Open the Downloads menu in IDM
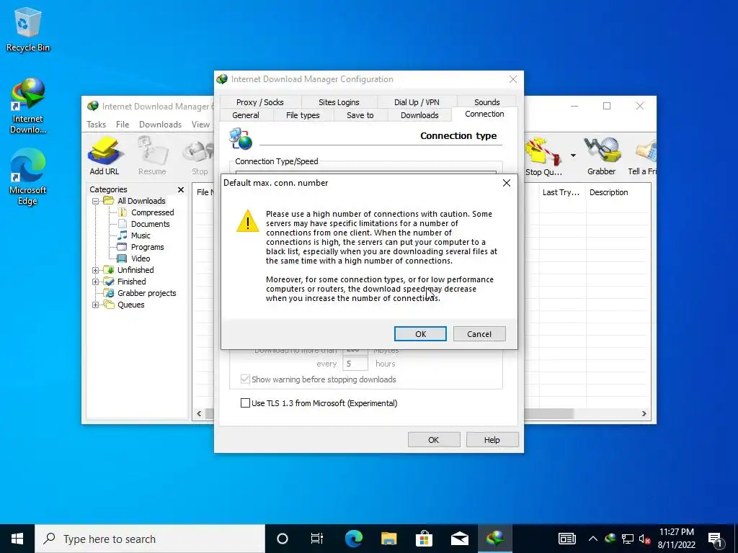Viewport: 738px width, 553px height. (160, 124)
